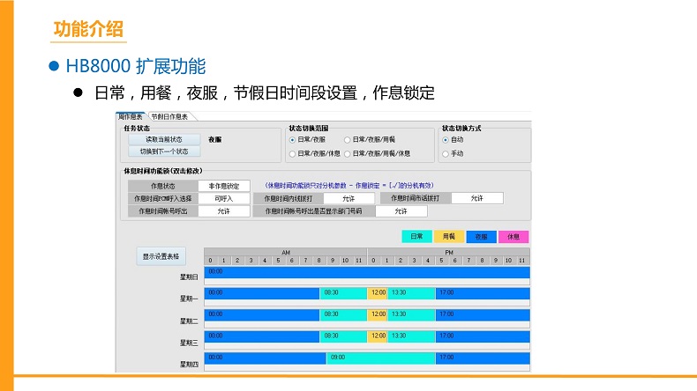This screenshot has height=391, width=697.
Task: Click the 星期二 12:00 yellow segment
Action: [378, 315]
